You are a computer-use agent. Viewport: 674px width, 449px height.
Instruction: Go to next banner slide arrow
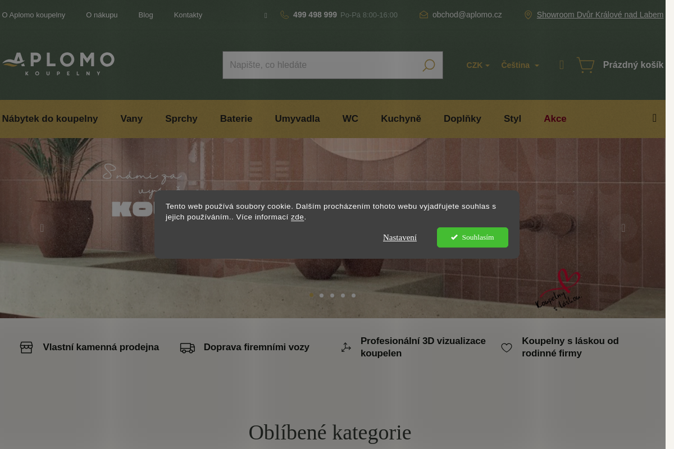coord(623,228)
